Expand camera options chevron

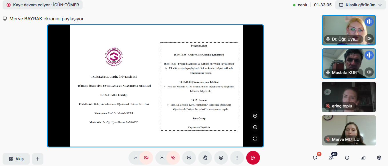pyautogui.click(x=135, y=158)
